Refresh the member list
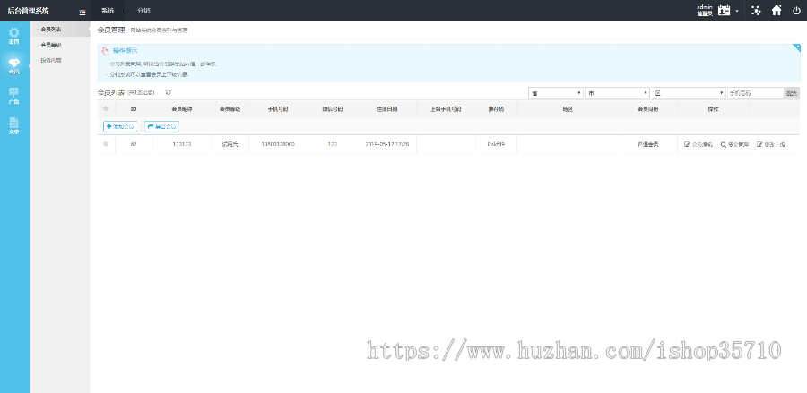 pyautogui.click(x=169, y=92)
